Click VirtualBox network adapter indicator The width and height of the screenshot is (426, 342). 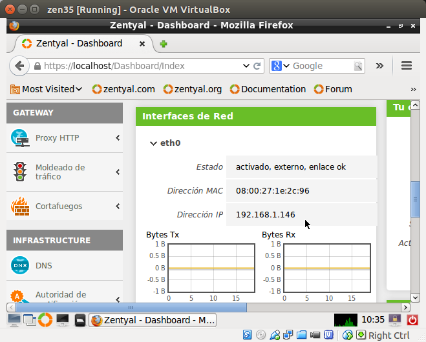[x=288, y=335]
